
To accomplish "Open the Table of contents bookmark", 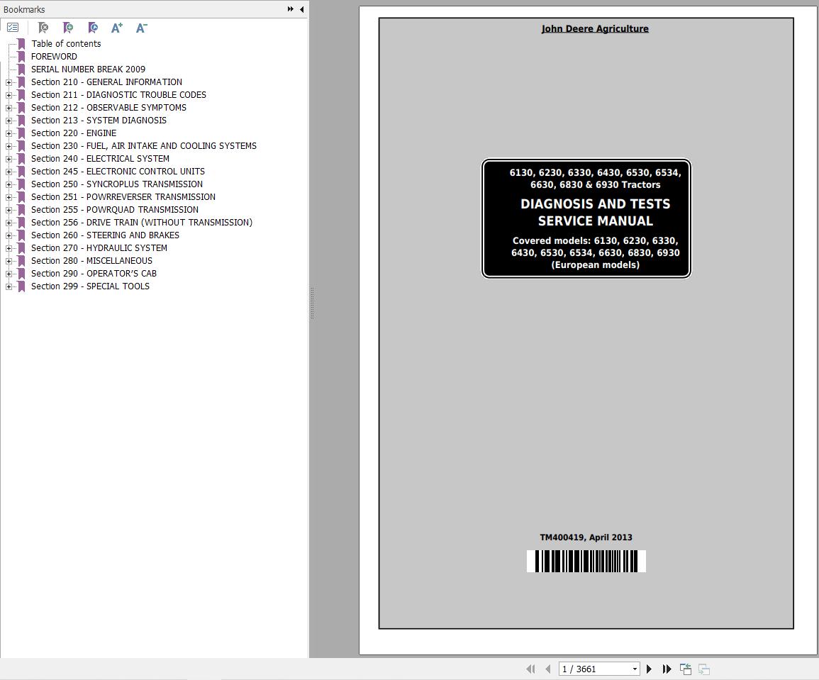I will tap(65, 43).
